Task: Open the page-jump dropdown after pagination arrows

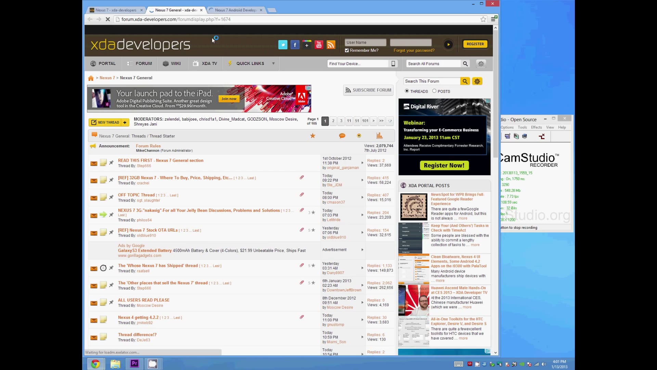Action: click(x=390, y=121)
